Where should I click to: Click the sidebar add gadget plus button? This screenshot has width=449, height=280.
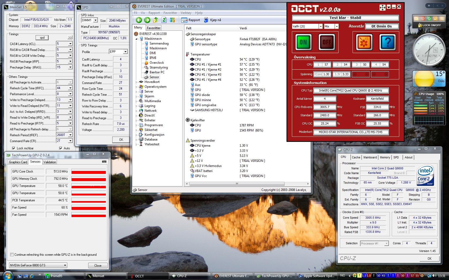coord(429,6)
